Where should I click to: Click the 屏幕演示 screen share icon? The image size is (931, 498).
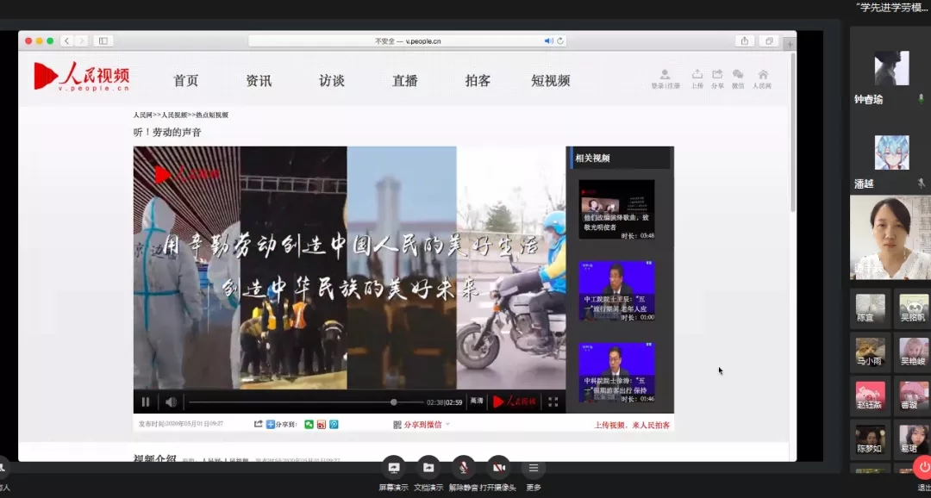coord(394,468)
